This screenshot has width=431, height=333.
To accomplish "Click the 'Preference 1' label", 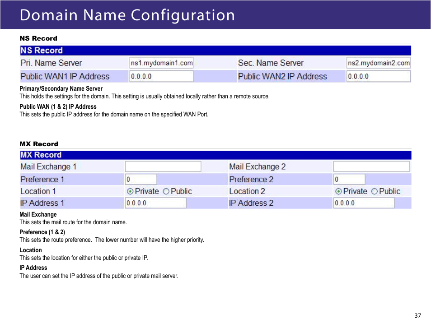I will (x=42, y=179).
